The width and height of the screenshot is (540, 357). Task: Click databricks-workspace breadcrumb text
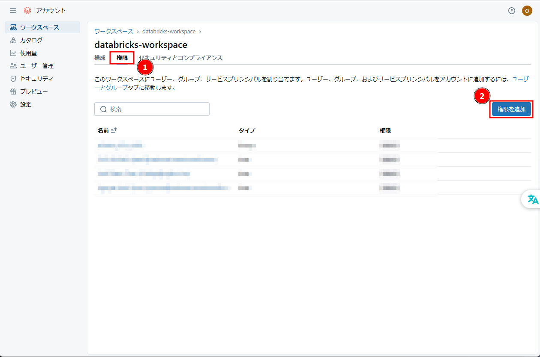pos(169,32)
